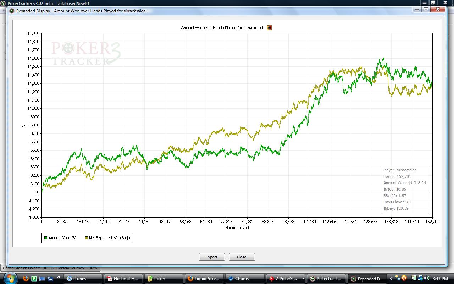
Task: Close the expanded display with the Close button
Action: pos(242,257)
